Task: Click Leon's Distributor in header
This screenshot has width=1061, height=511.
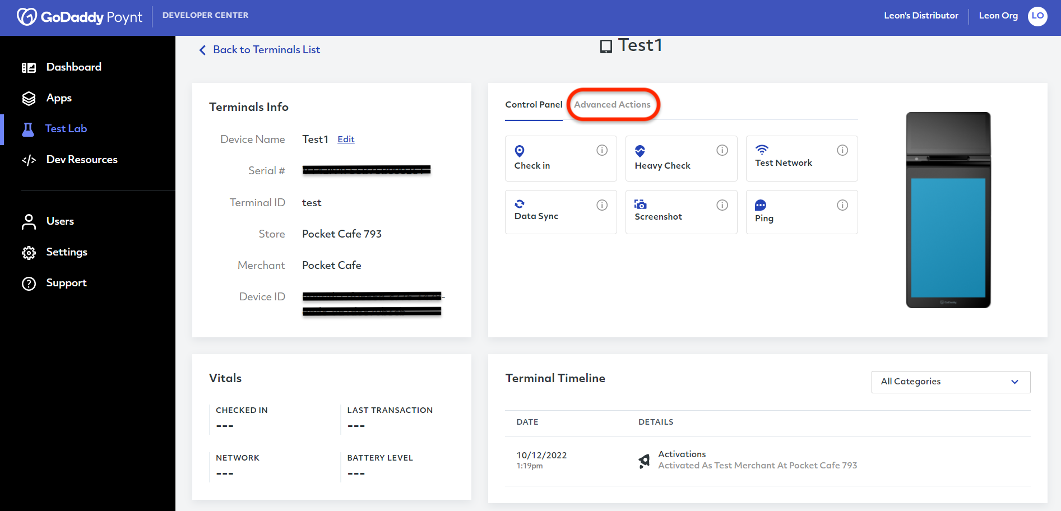Action: (x=921, y=16)
